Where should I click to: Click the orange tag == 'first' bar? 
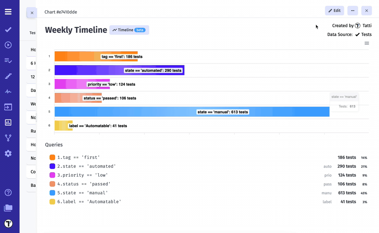pyautogui.click(x=96, y=56)
